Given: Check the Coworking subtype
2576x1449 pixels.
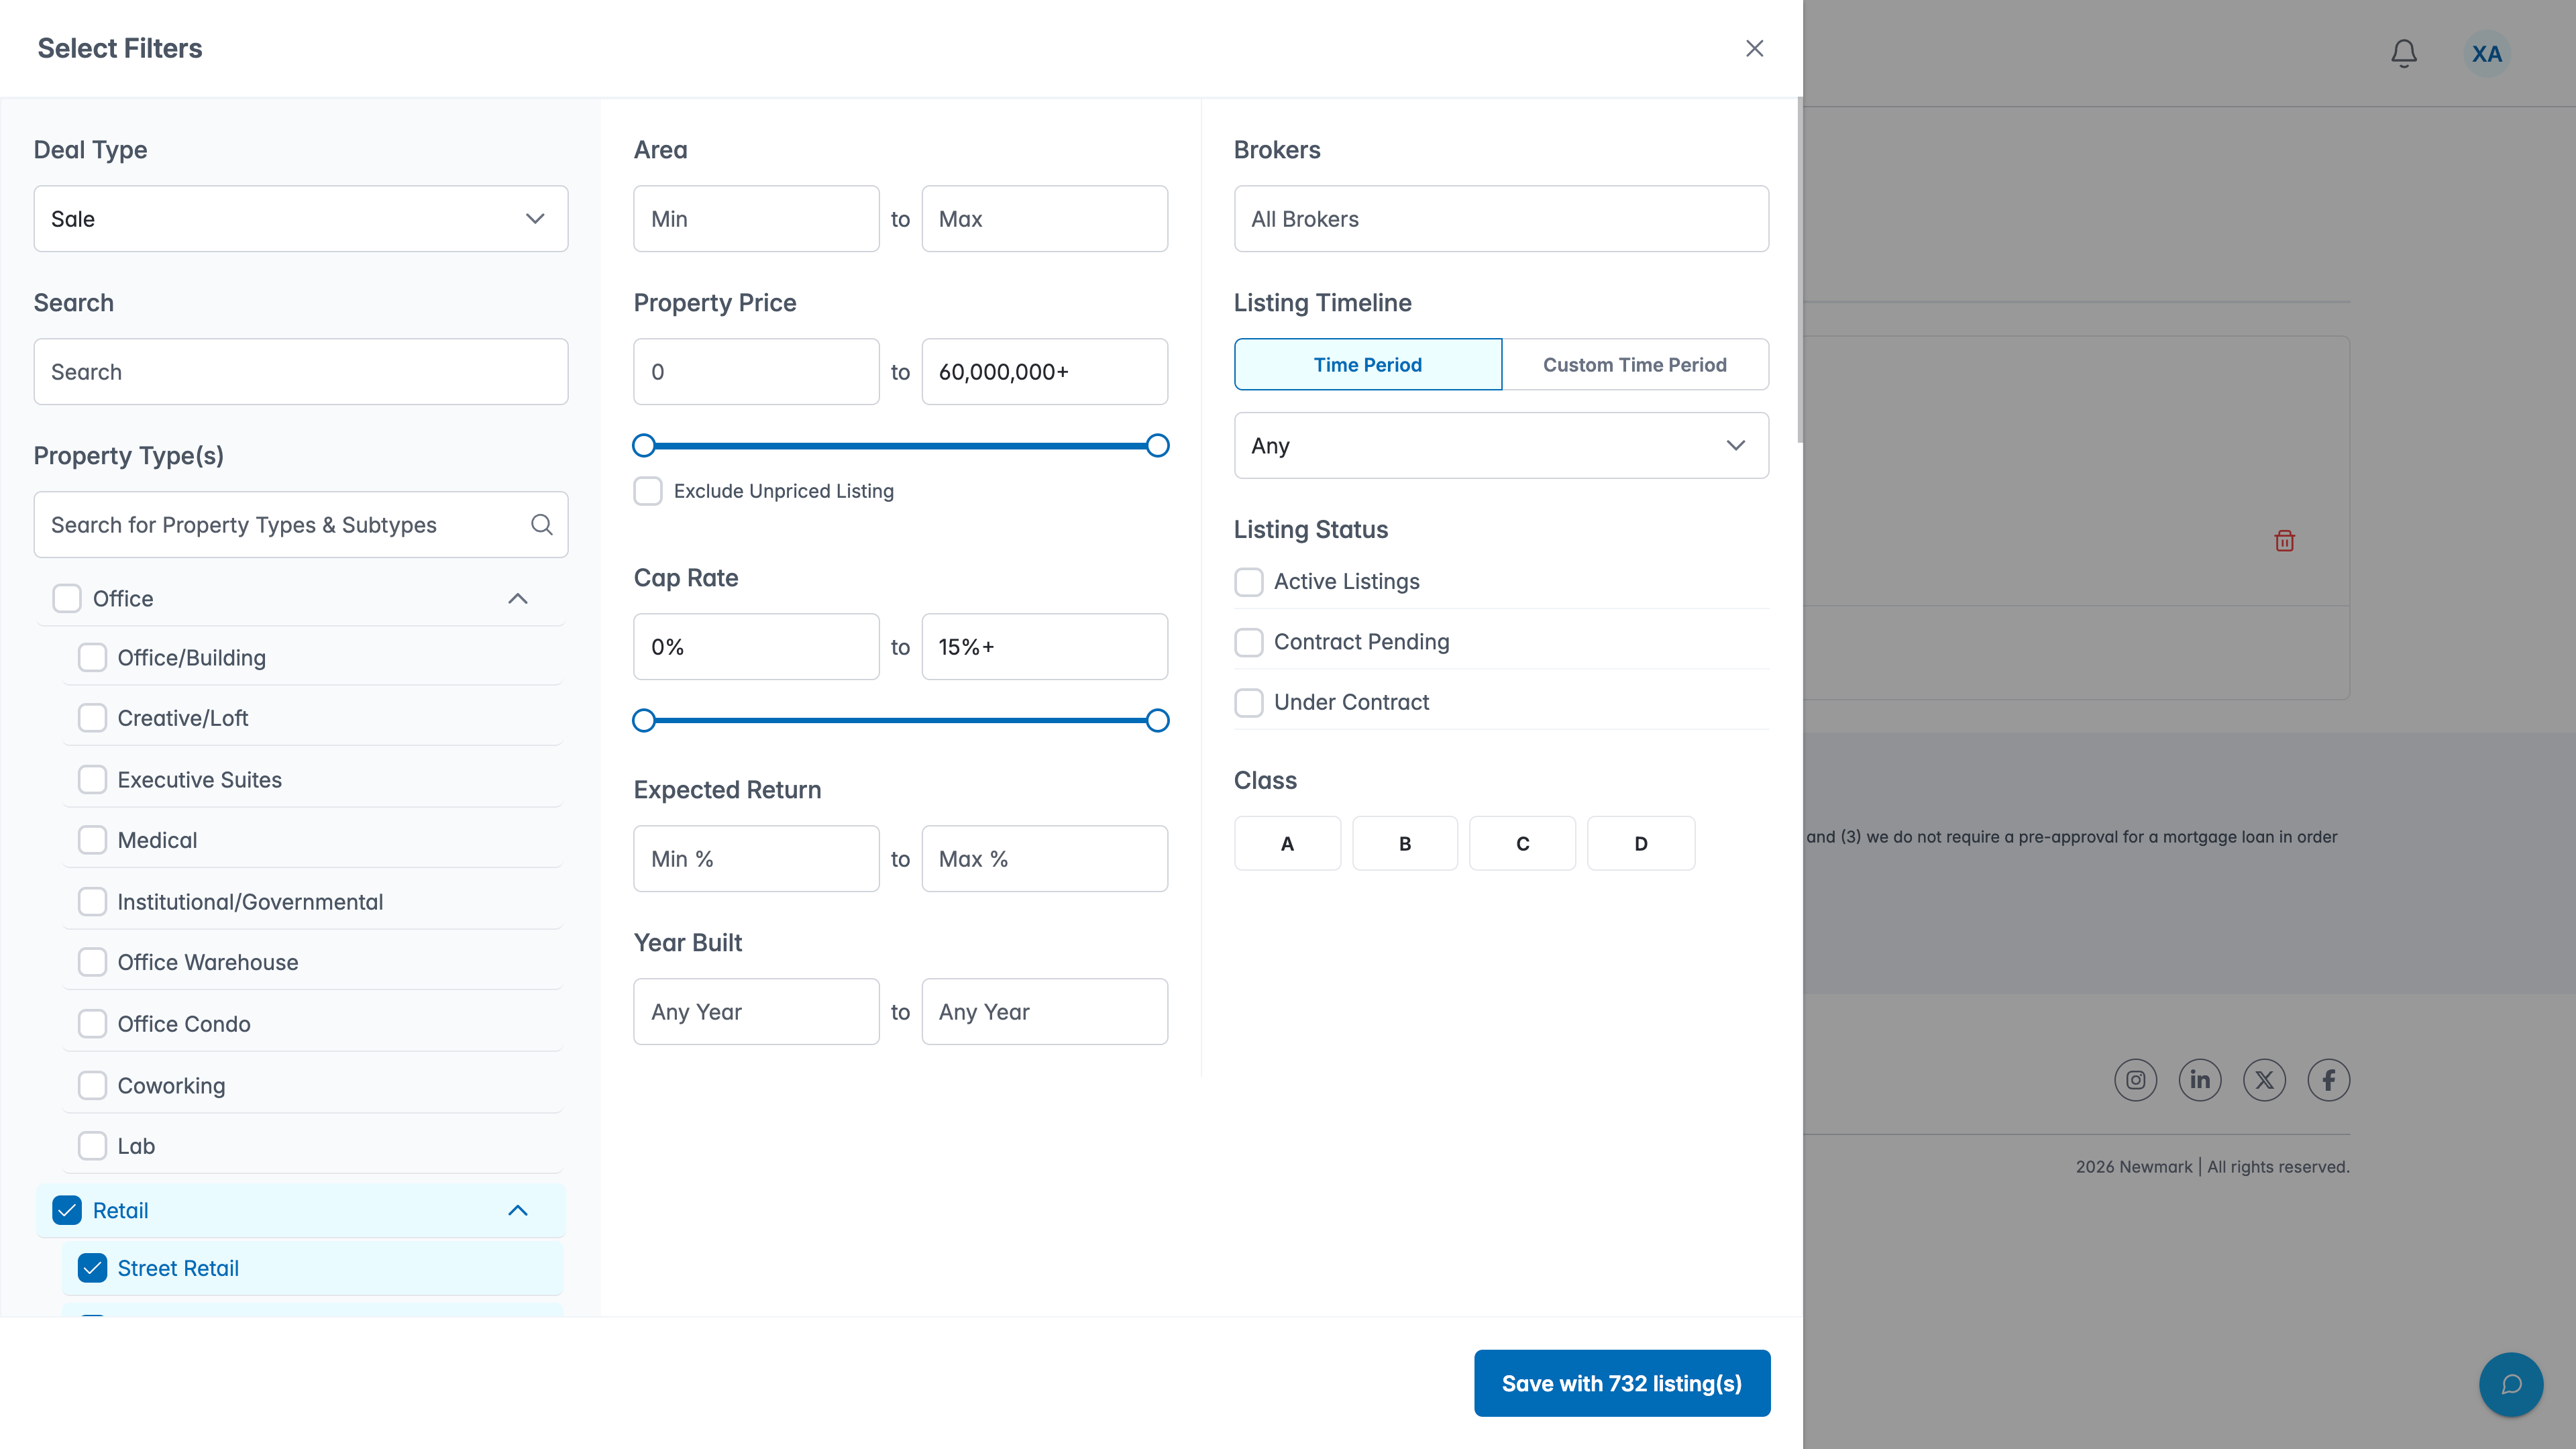Looking at the screenshot, I should 92,1085.
